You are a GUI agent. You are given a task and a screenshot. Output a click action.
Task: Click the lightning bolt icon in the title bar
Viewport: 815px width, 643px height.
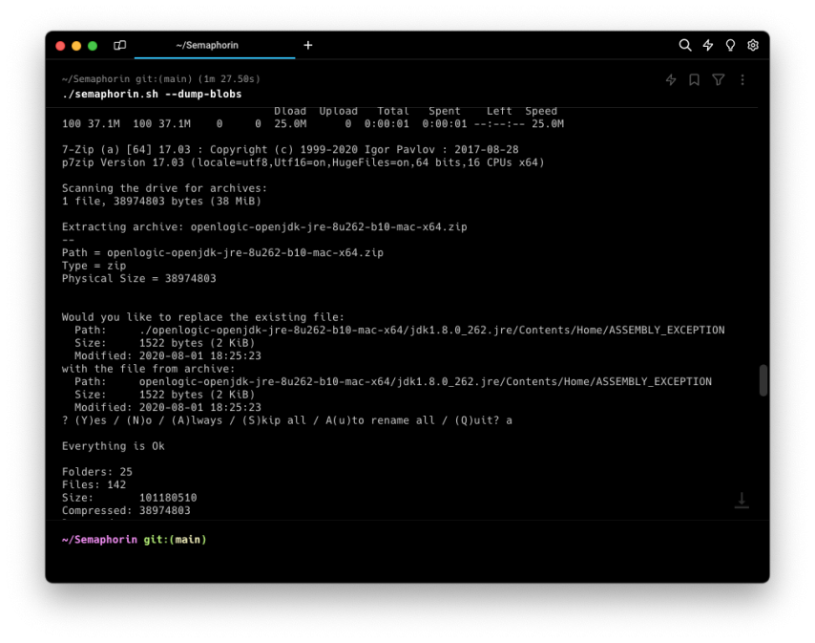[707, 45]
